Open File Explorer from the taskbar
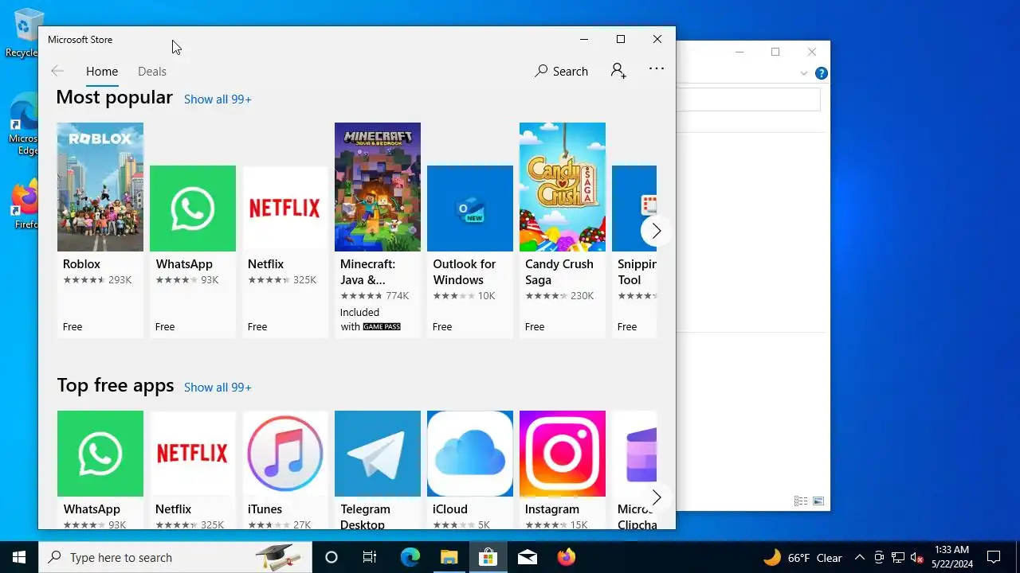 pos(449,557)
